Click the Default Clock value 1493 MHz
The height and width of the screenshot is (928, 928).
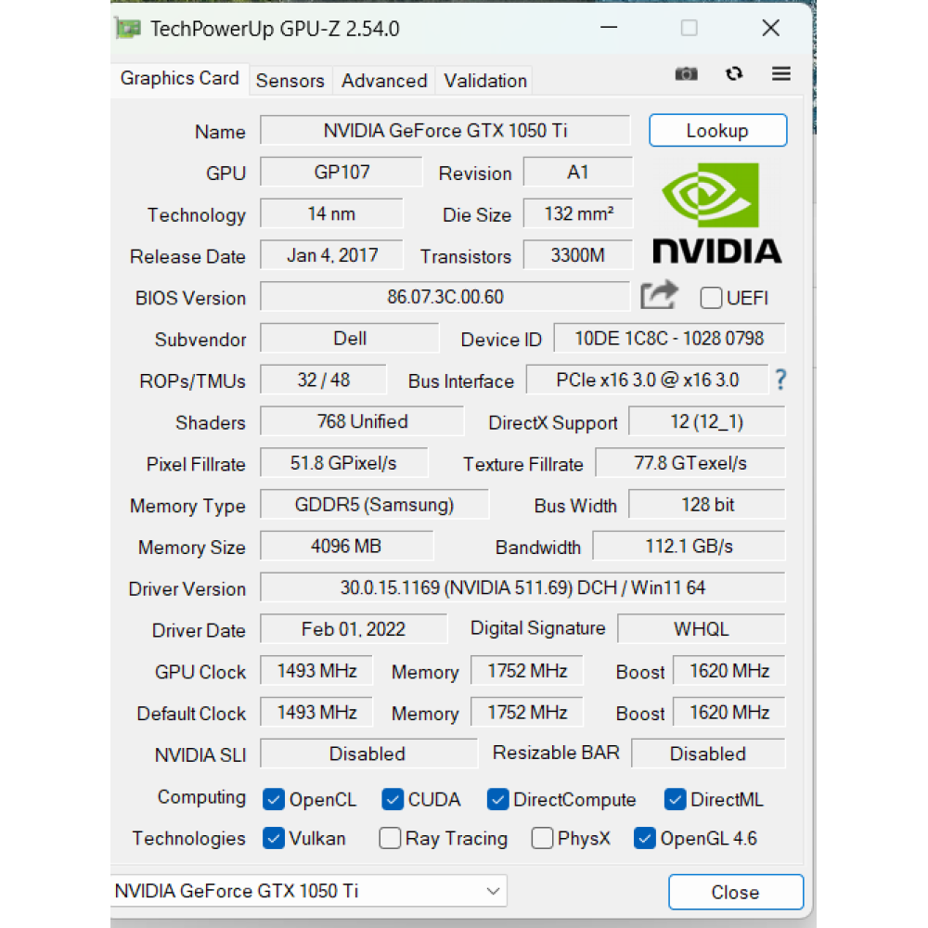pyautogui.click(x=316, y=712)
